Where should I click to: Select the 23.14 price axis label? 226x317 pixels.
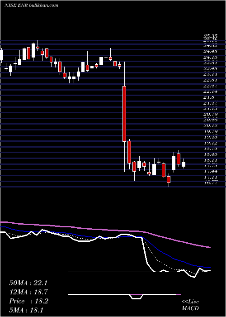tap(210, 74)
